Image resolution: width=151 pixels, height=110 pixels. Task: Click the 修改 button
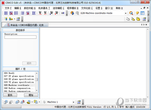pyautogui.click(x=29, y=63)
